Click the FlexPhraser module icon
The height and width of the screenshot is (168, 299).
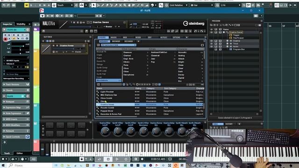(x=231, y=38)
